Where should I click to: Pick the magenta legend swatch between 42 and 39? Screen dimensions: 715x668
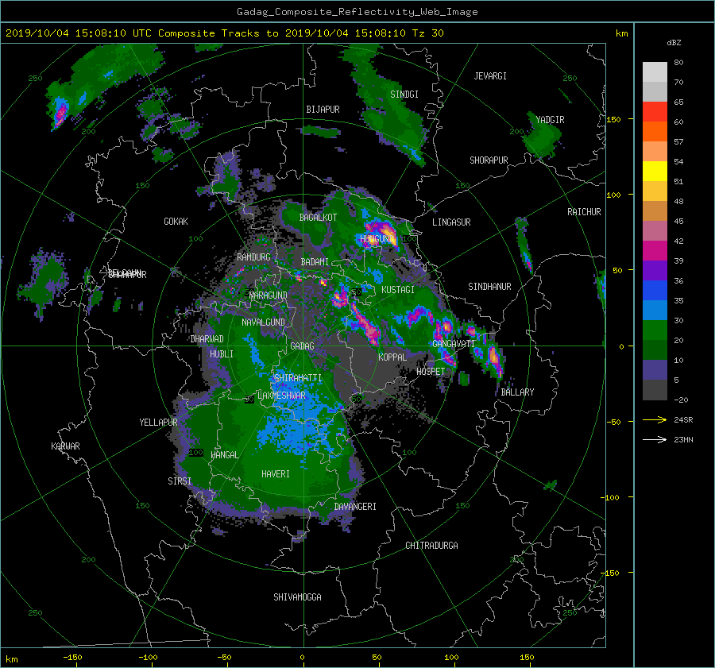(x=655, y=251)
